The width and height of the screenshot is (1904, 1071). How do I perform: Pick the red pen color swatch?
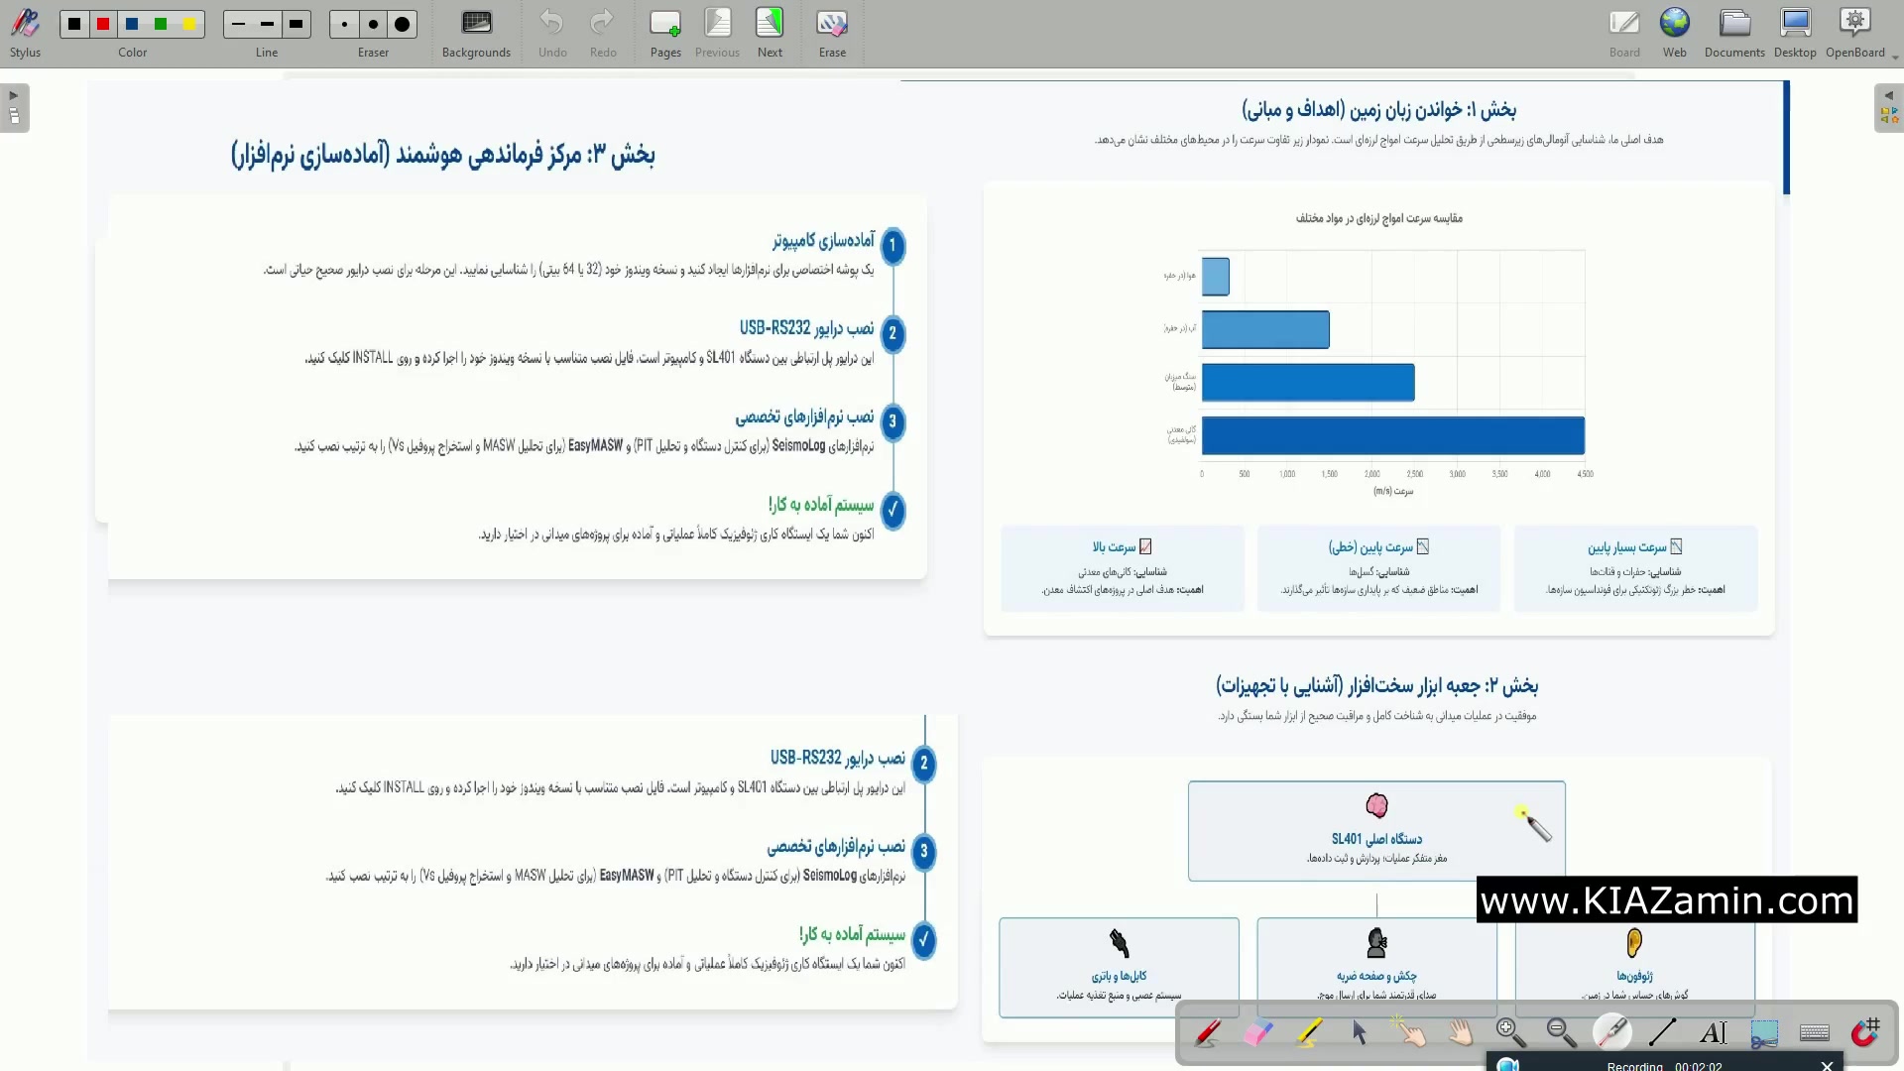(103, 24)
